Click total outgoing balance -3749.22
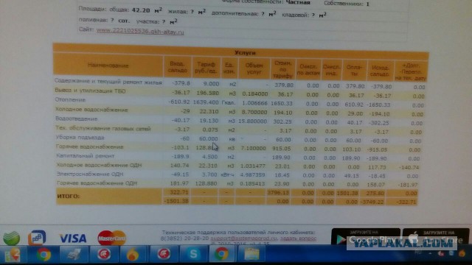 pos(372,202)
